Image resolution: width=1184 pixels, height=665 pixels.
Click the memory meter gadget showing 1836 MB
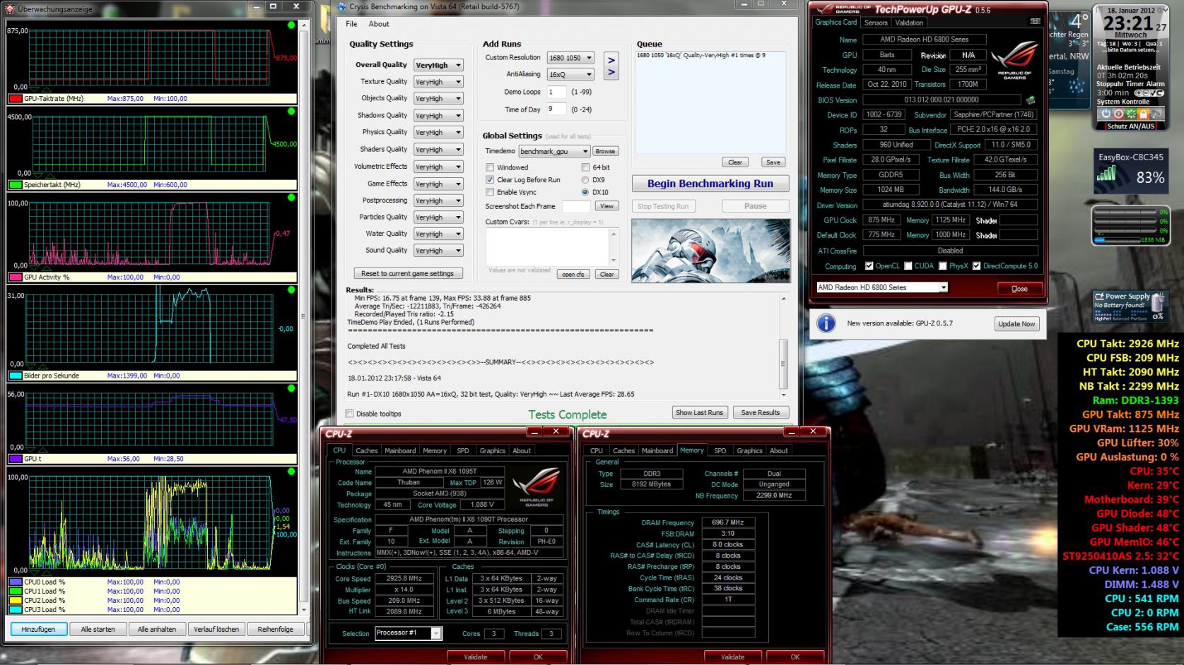1130,225
